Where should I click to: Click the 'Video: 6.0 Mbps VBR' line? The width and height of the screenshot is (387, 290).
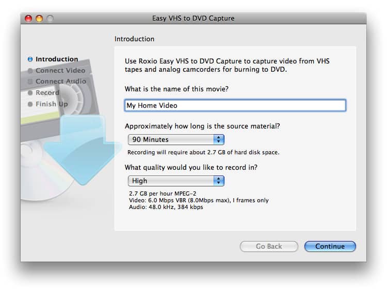pyautogui.click(x=199, y=200)
